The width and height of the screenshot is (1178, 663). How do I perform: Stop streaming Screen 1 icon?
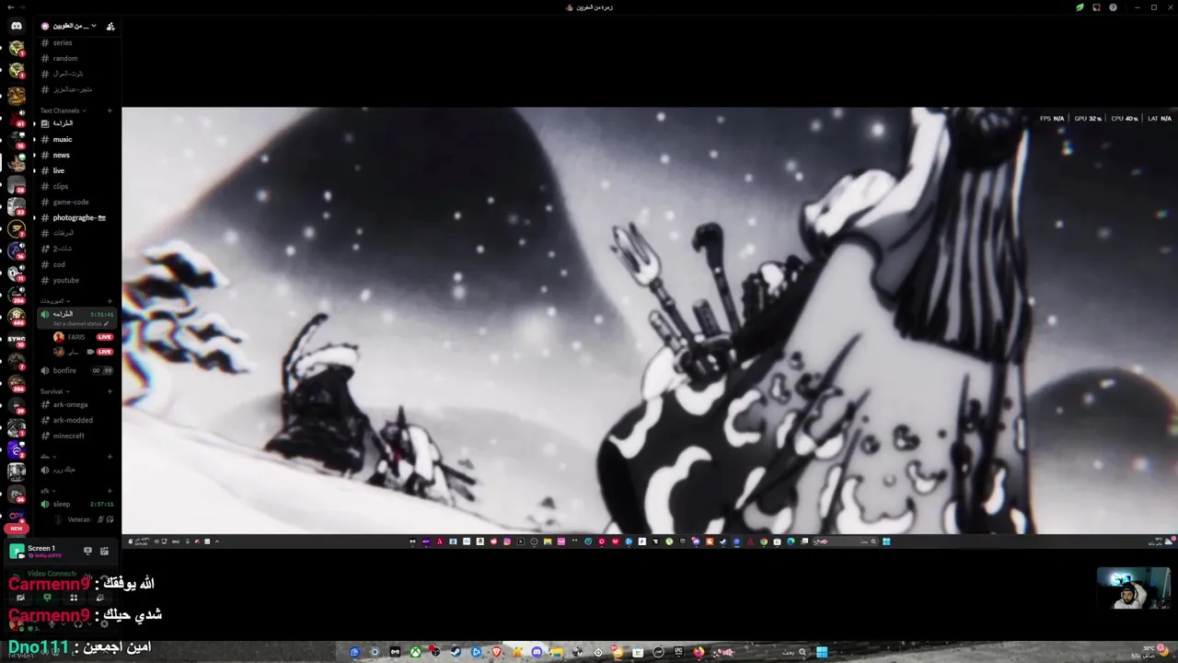click(87, 551)
